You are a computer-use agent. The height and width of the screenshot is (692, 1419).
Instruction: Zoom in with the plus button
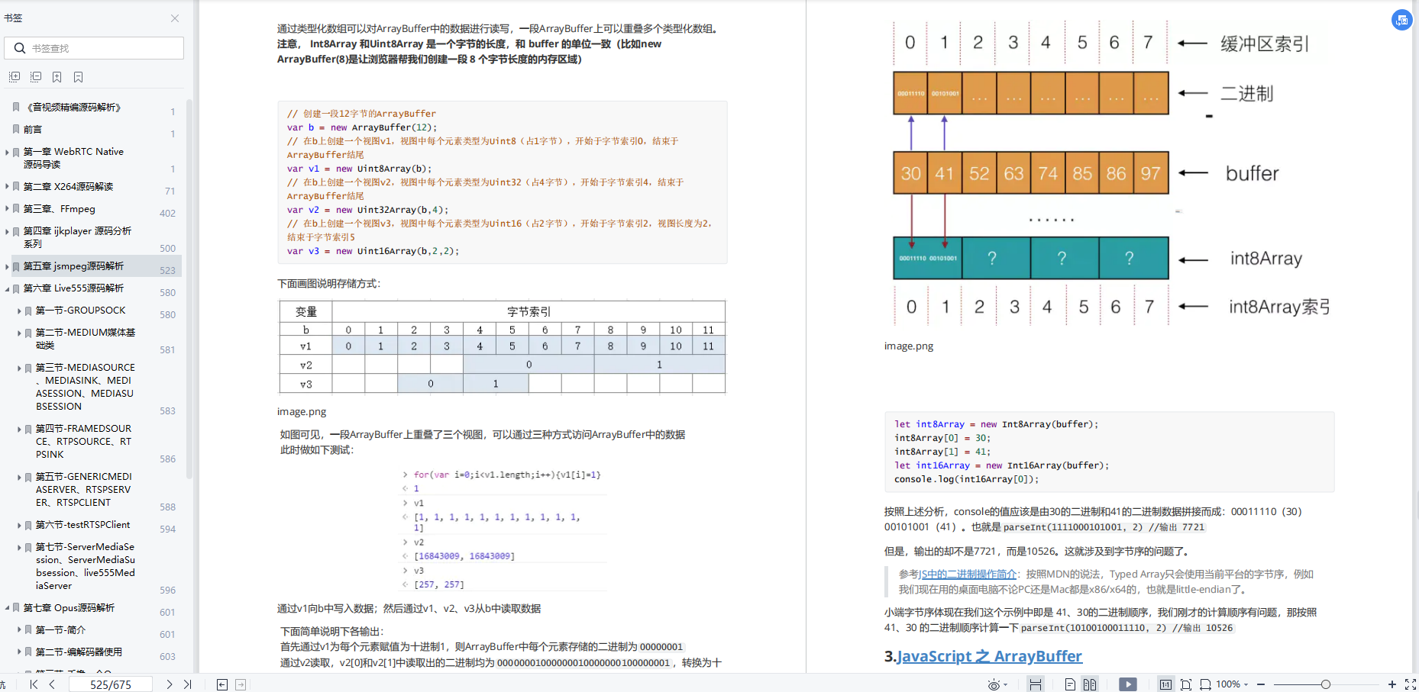tap(1392, 684)
